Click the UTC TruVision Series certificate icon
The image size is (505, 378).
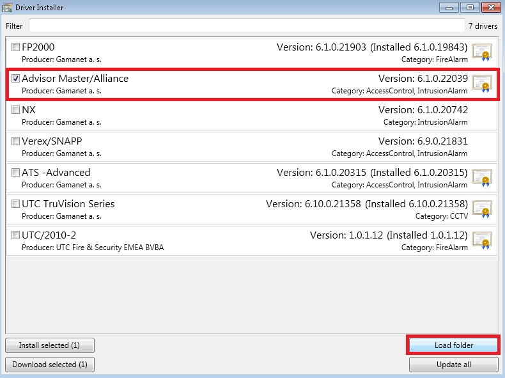tap(482, 209)
